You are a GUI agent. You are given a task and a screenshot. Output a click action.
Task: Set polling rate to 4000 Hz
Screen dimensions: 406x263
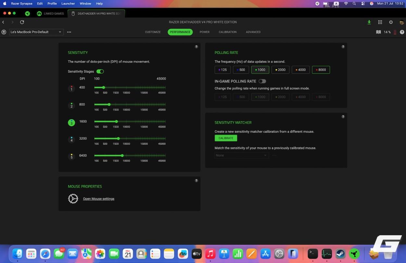tap(301, 70)
